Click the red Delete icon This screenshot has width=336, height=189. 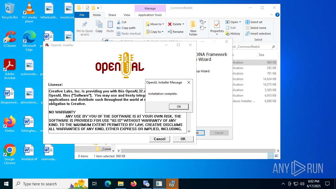[170, 24]
